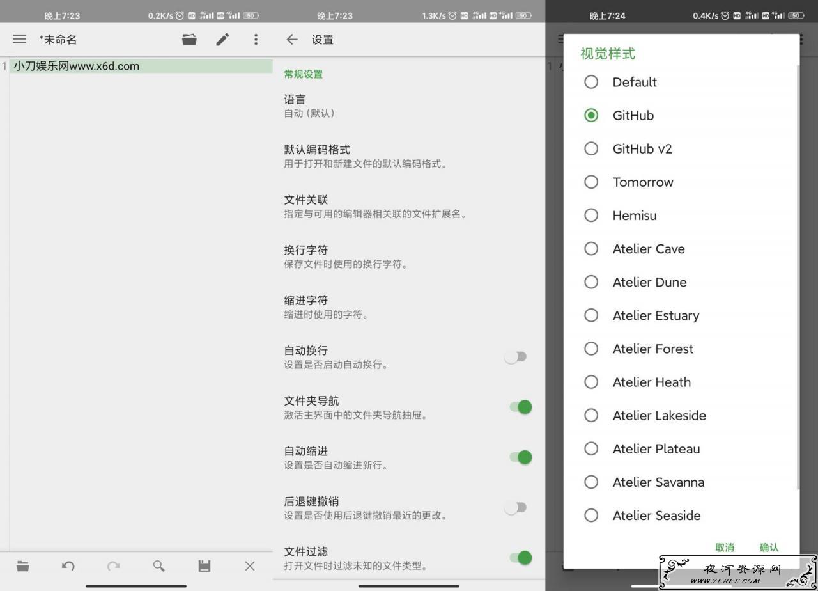Disable the 文件夹导航 switch

[x=520, y=407]
